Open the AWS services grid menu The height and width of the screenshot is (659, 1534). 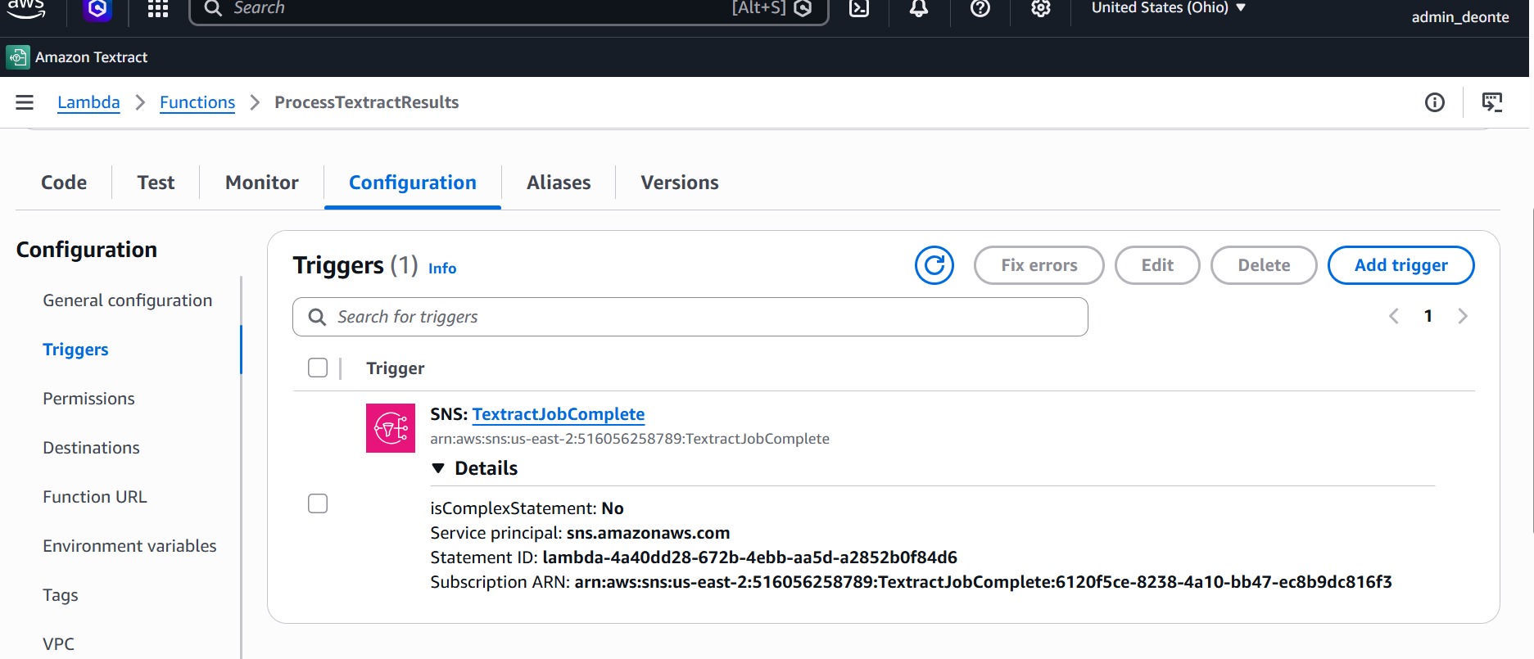click(157, 9)
